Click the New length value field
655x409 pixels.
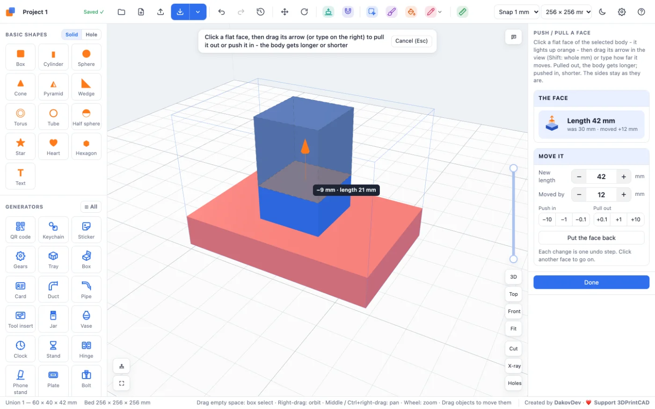[x=601, y=177]
